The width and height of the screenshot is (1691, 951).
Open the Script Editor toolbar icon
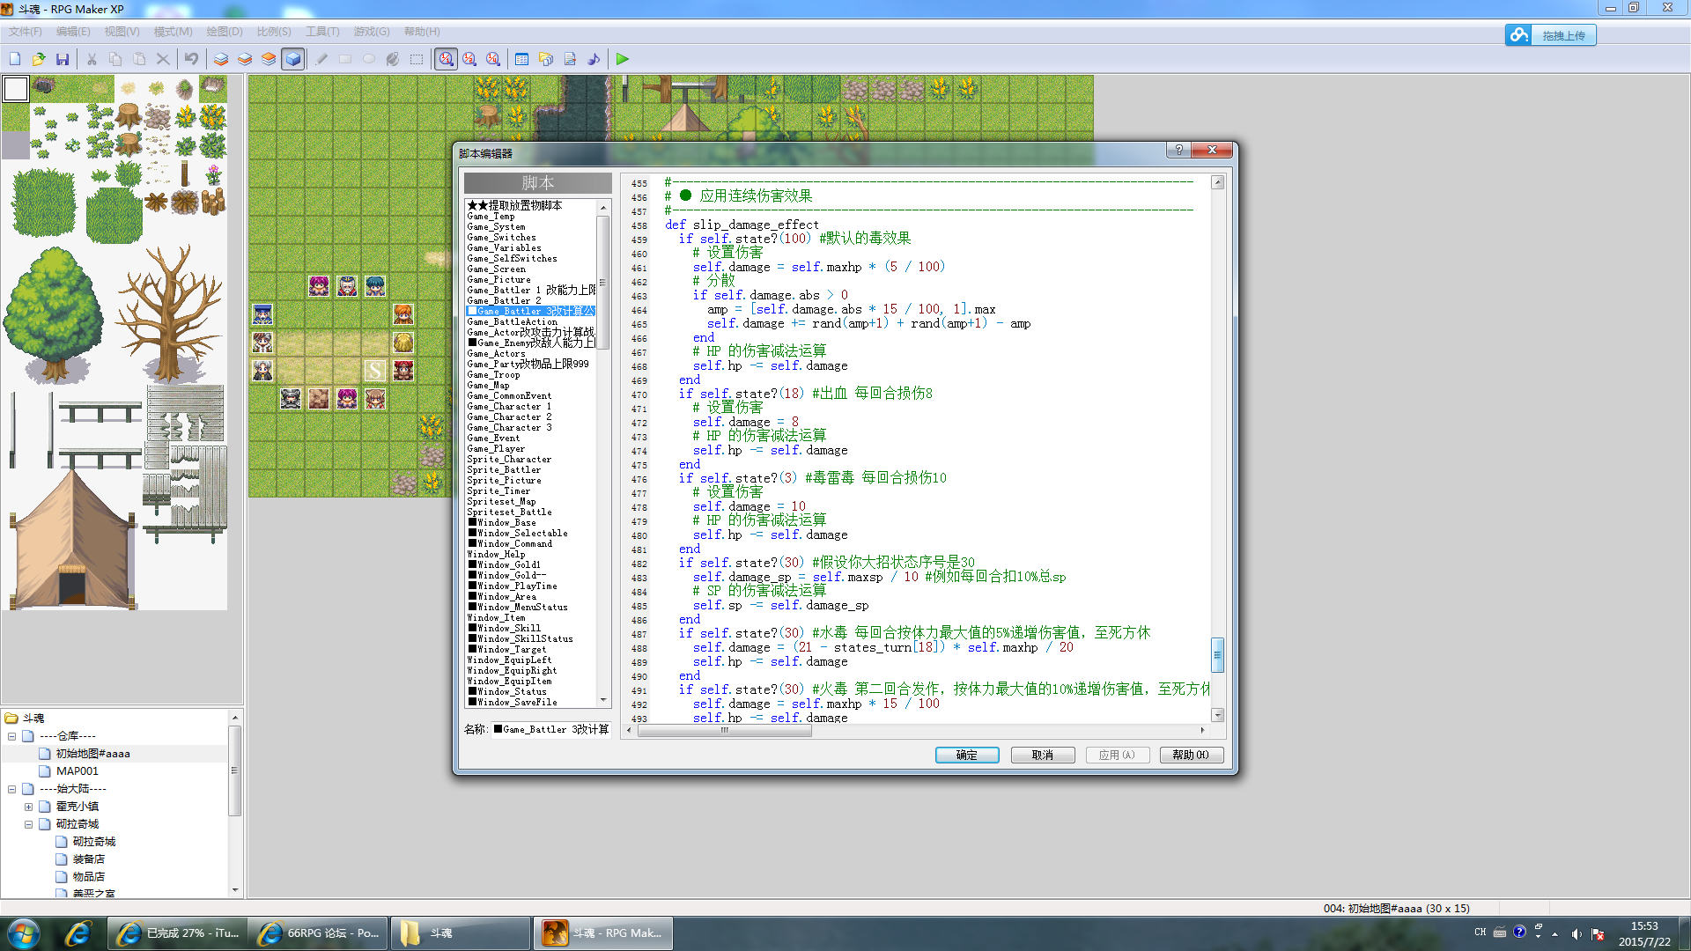pos(570,59)
